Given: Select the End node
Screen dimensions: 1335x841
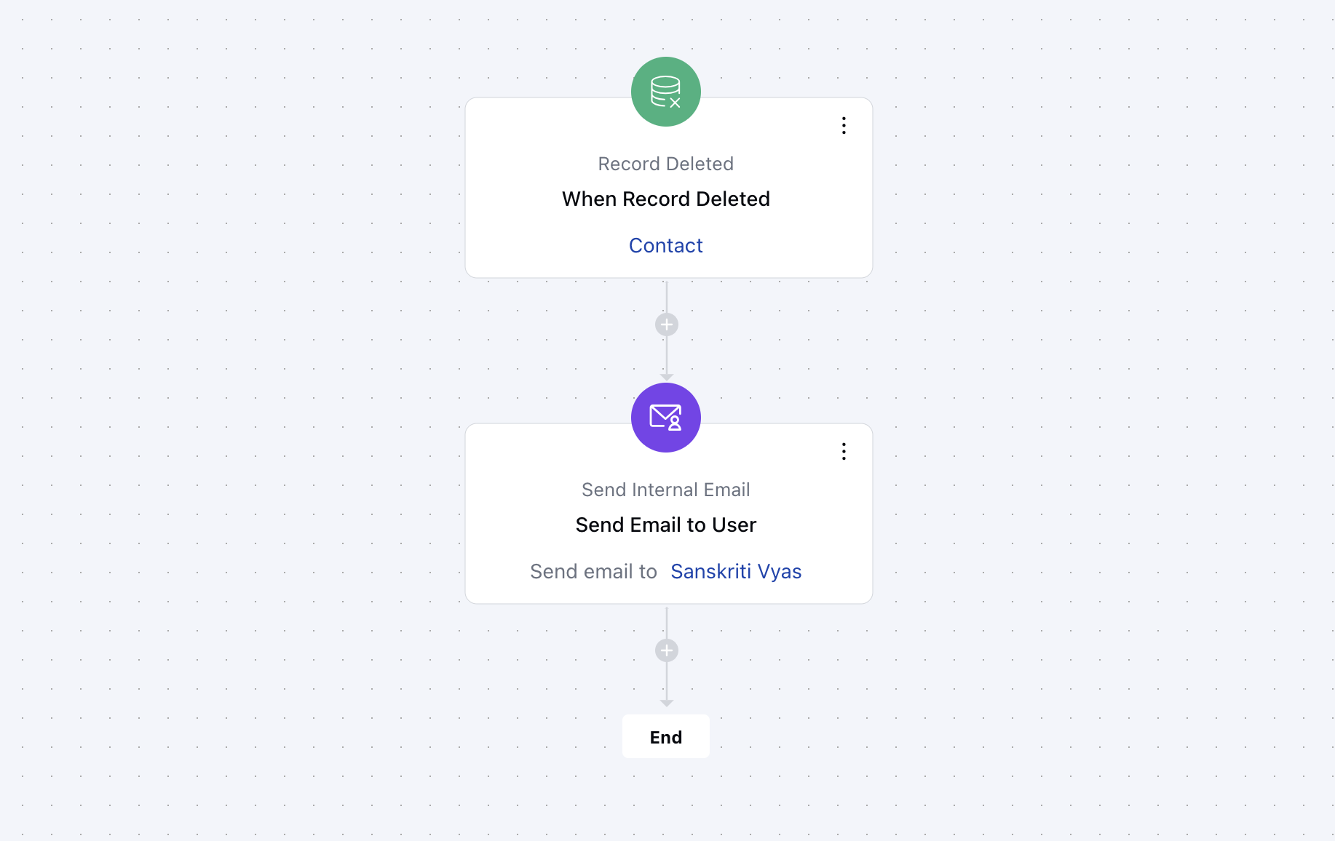Looking at the screenshot, I should click(665, 737).
